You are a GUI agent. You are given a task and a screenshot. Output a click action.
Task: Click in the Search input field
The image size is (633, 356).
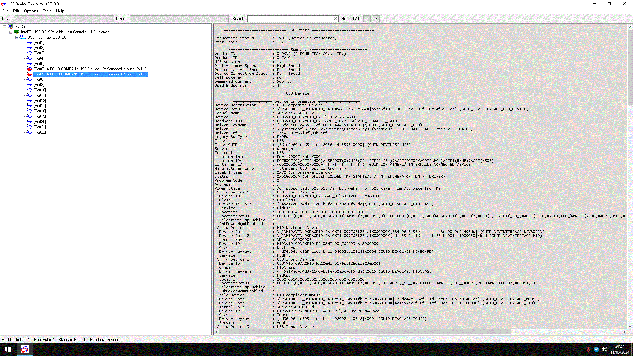[290, 19]
